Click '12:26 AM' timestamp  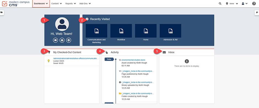(126, 77)
